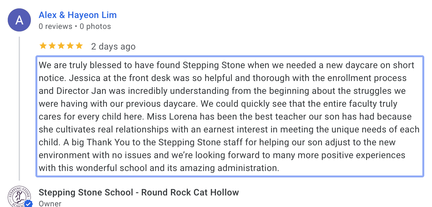Click the fourth star in the rating
This screenshot has width=432, height=207.
(x=70, y=46)
